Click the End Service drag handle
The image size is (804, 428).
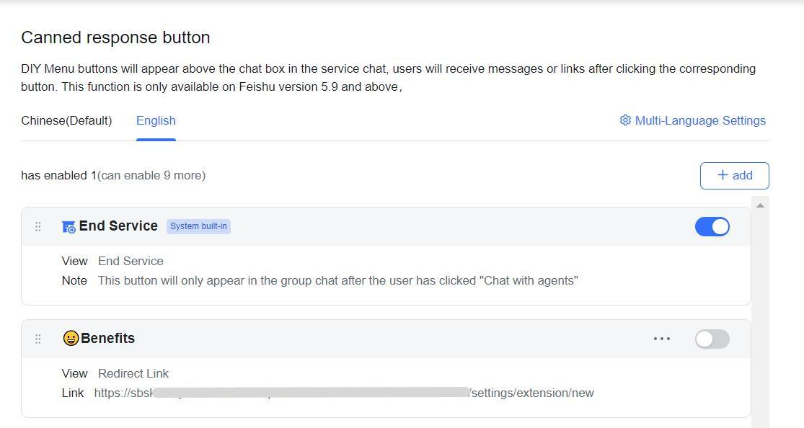(x=38, y=226)
